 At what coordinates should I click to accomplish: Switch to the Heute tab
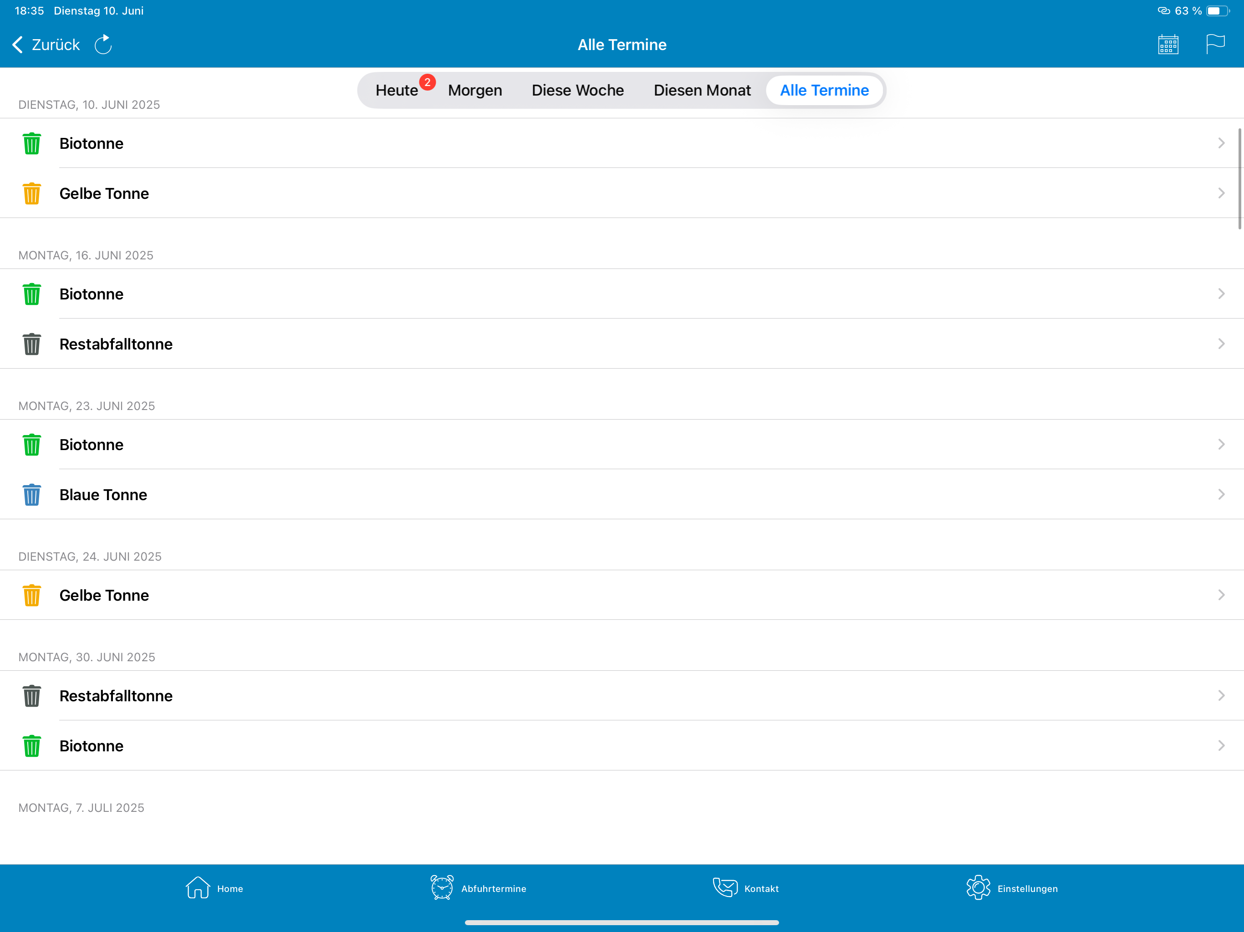pos(397,90)
